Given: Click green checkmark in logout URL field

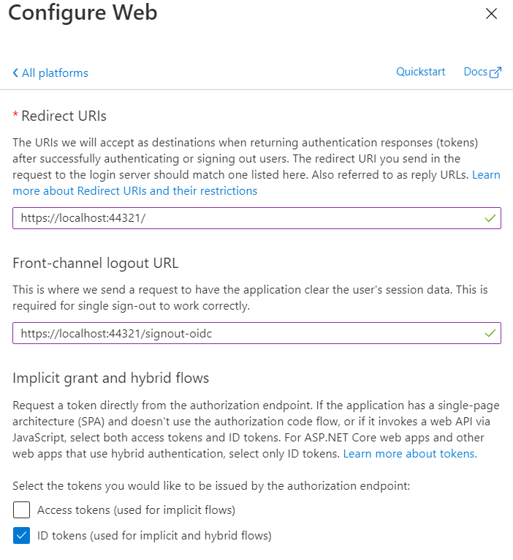Looking at the screenshot, I should click(x=490, y=333).
